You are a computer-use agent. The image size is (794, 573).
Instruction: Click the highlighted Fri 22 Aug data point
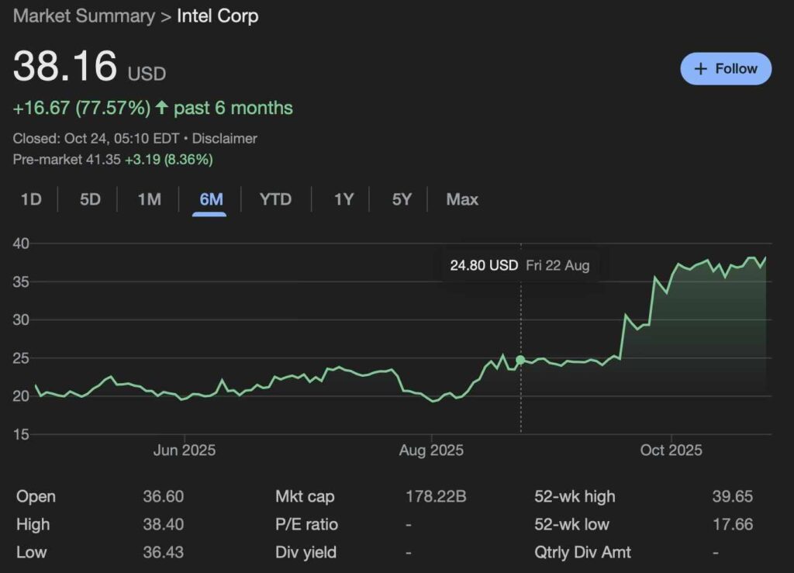click(520, 360)
